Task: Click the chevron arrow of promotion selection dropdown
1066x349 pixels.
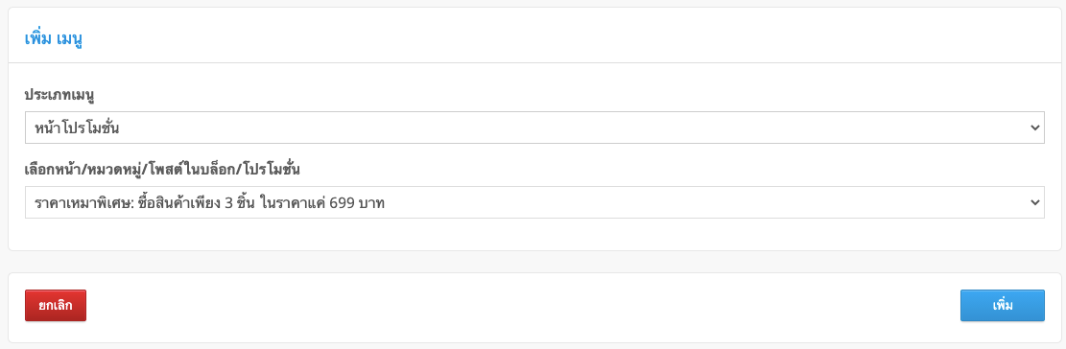Action: point(1034,202)
